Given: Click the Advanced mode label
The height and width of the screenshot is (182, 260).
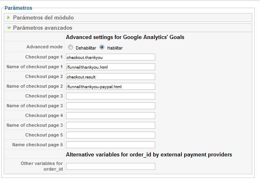Looking at the screenshot, I should pyautogui.click(x=44, y=47).
